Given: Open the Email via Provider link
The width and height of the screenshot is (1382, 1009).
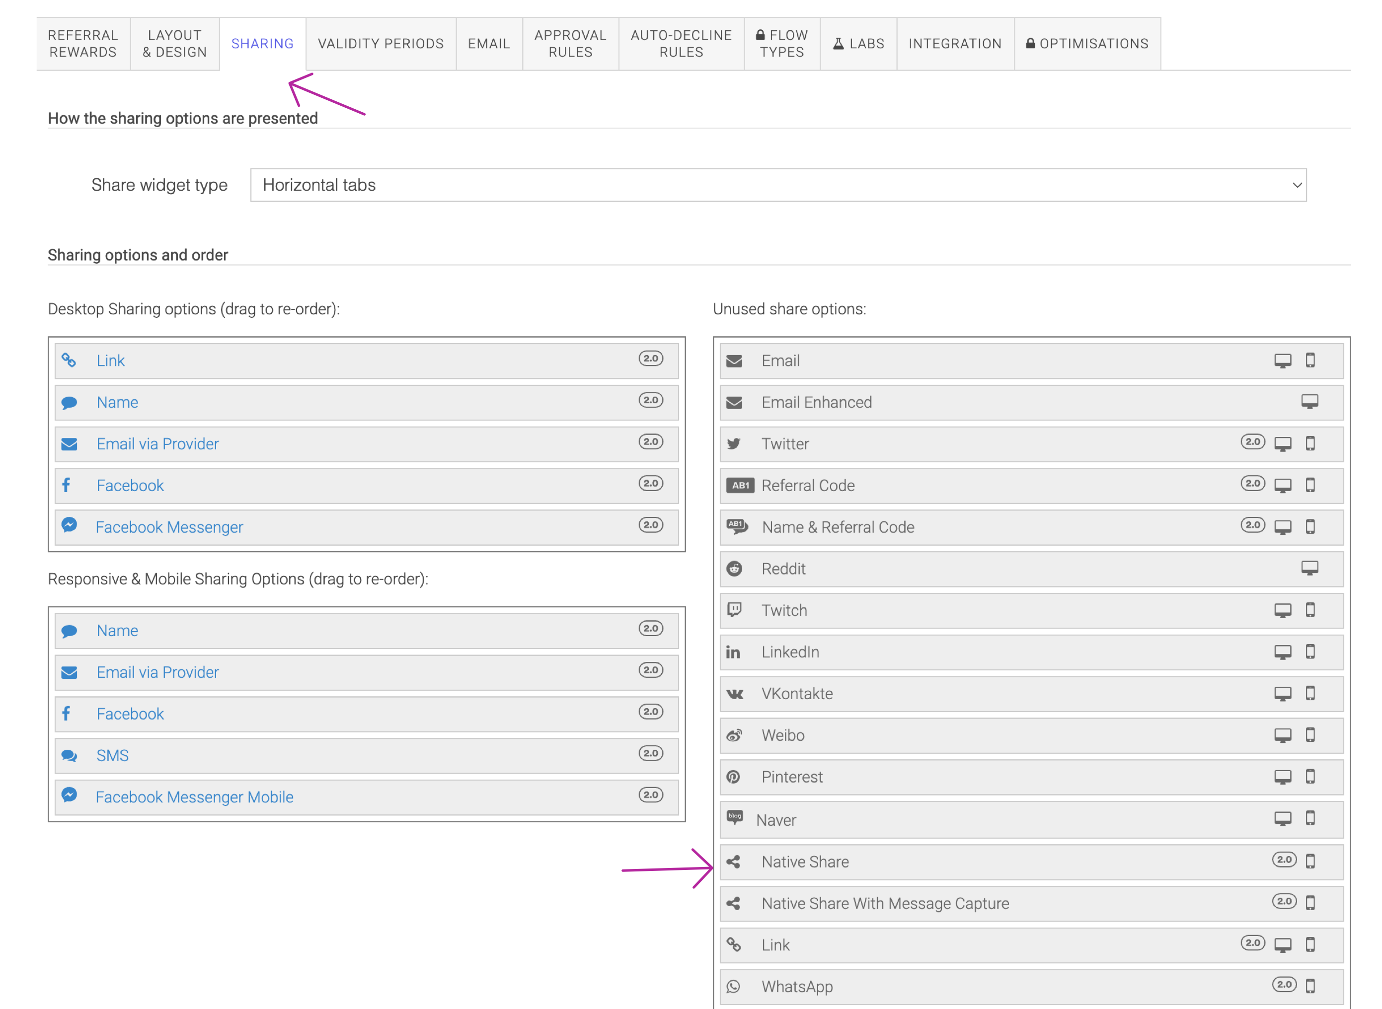Looking at the screenshot, I should [157, 443].
